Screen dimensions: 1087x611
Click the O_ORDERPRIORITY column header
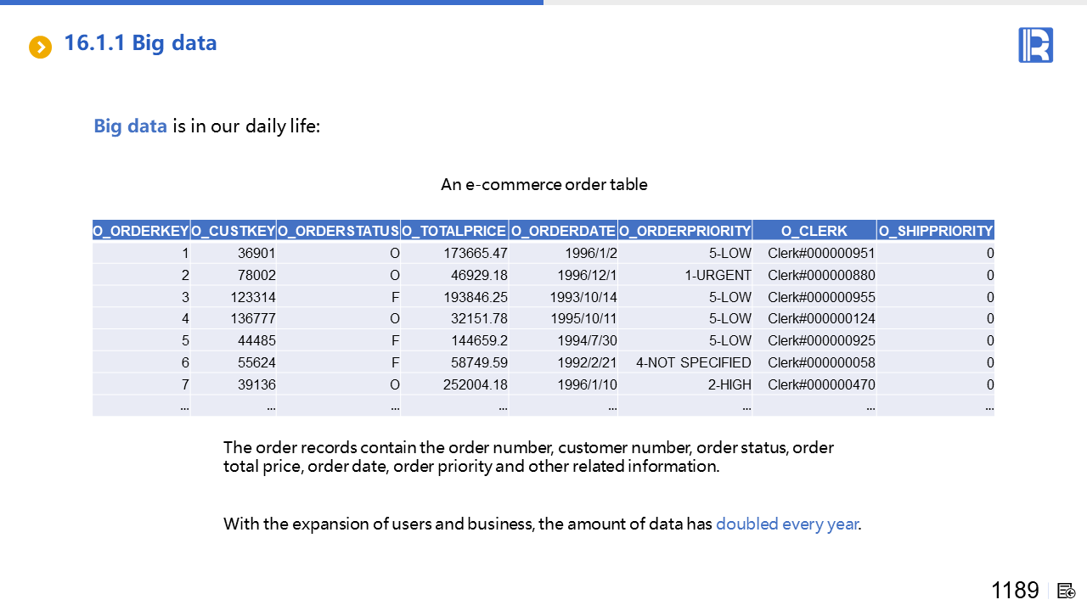pyautogui.click(x=684, y=231)
